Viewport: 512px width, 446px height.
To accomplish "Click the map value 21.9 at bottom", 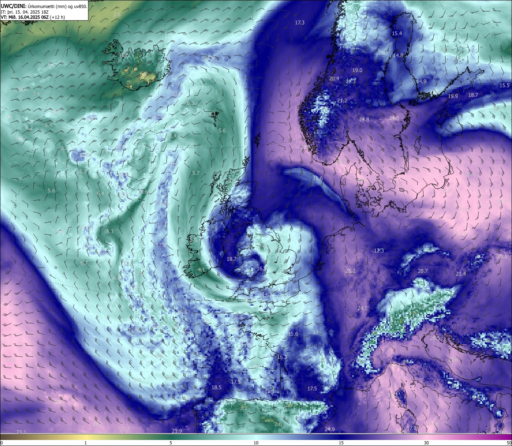I will [x=177, y=431].
